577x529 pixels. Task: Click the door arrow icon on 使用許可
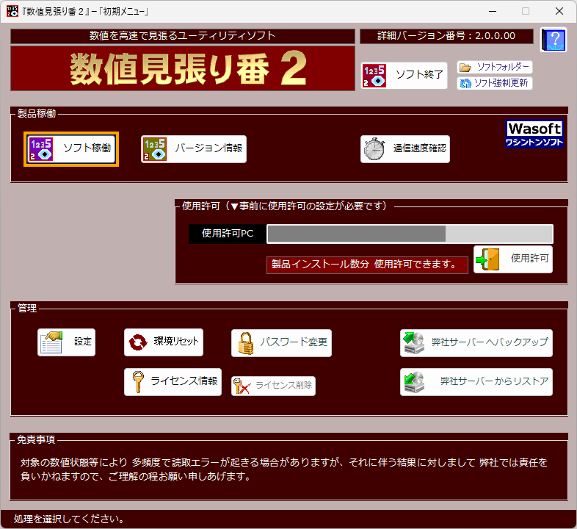tap(487, 259)
